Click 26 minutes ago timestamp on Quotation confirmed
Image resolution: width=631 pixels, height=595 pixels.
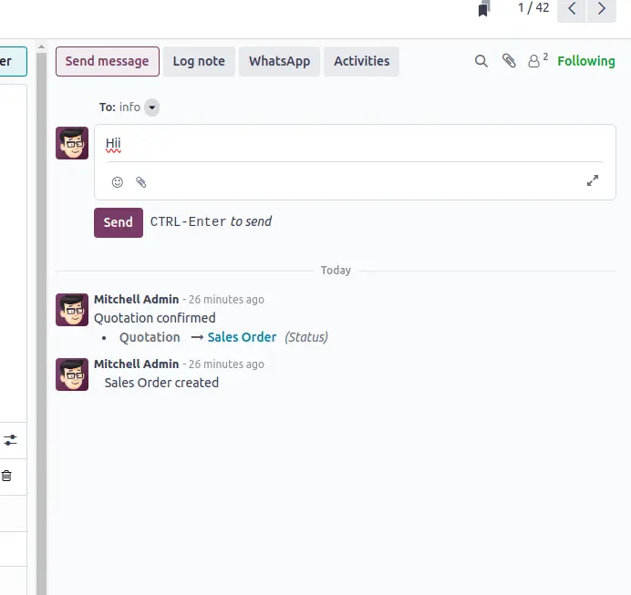[226, 300]
